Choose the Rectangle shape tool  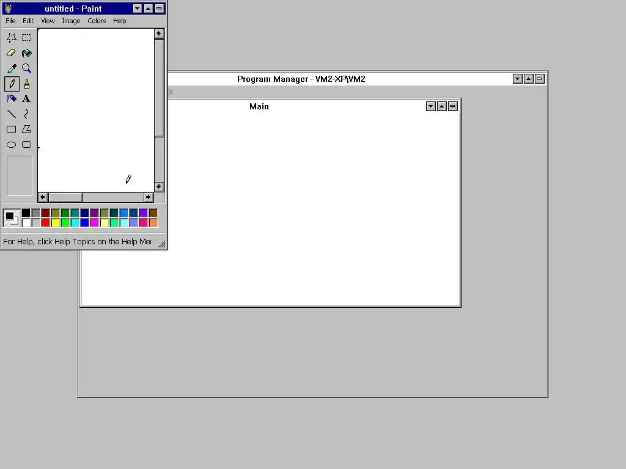pos(11,129)
